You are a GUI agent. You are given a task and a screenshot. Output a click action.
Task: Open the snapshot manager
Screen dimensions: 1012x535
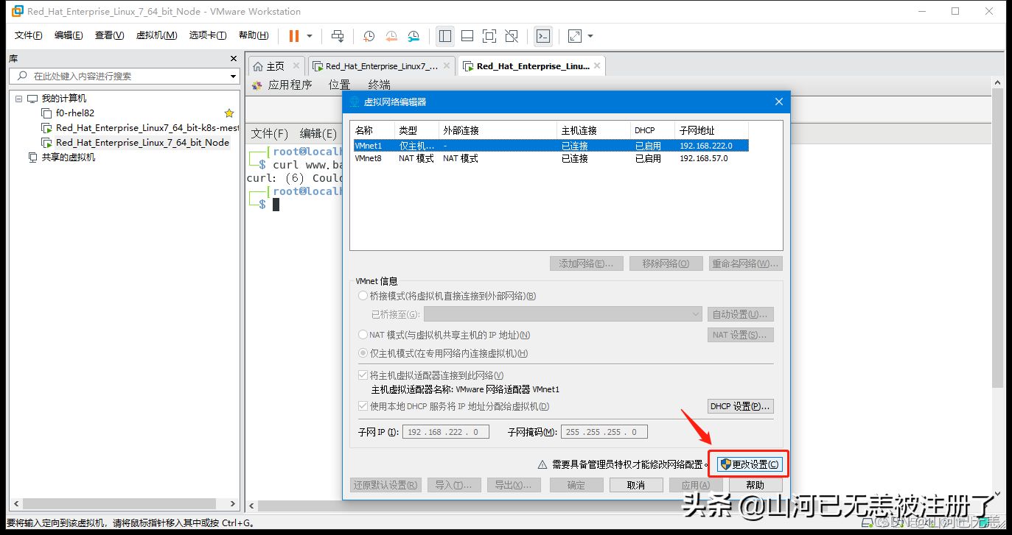(413, 35)
